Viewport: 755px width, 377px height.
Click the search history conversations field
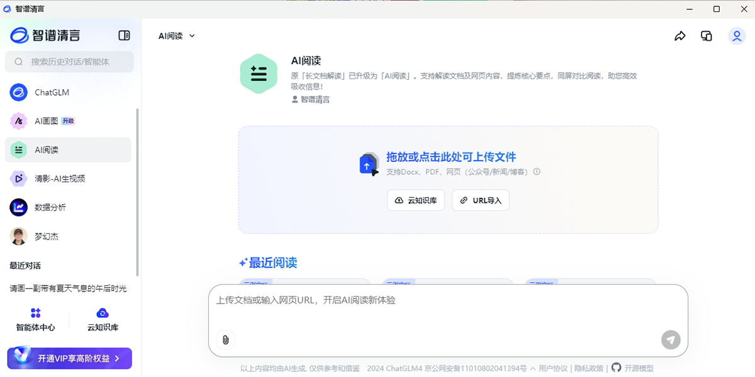click(x=69, y=62)
